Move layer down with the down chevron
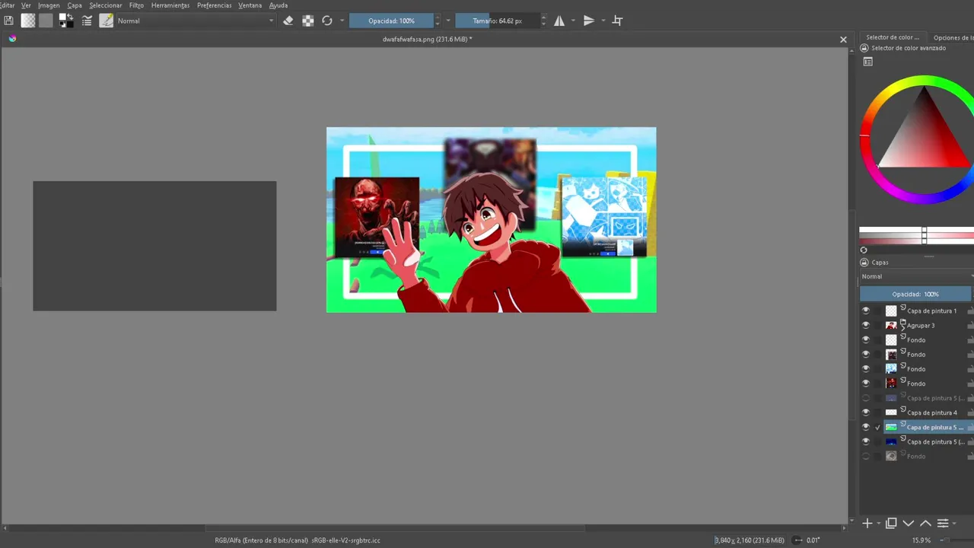This screenshot has width=974, height=548. pyautogui.click(x=909, y=523)
